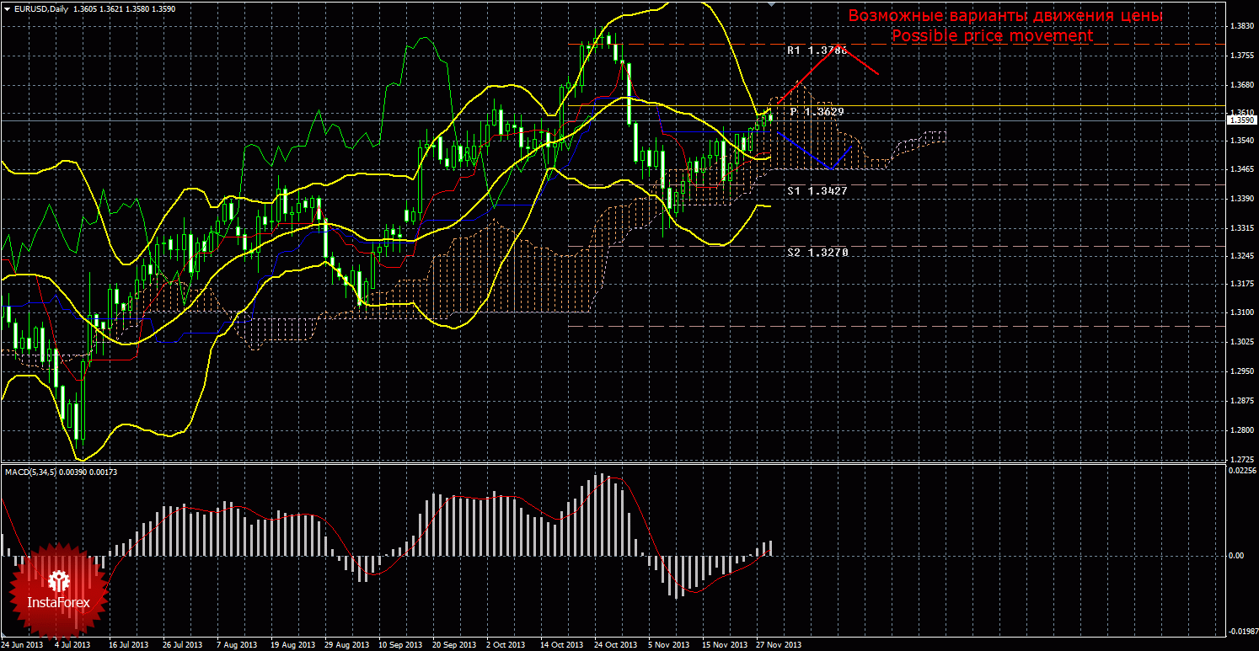Select the S1 1.3427 support label

point(816,191)
